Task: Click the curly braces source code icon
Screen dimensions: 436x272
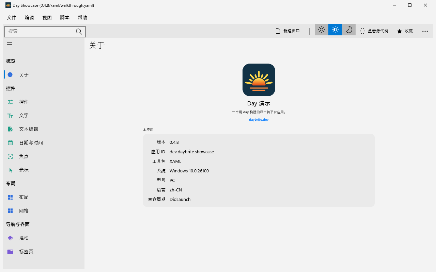Action: tap(362, 31)
